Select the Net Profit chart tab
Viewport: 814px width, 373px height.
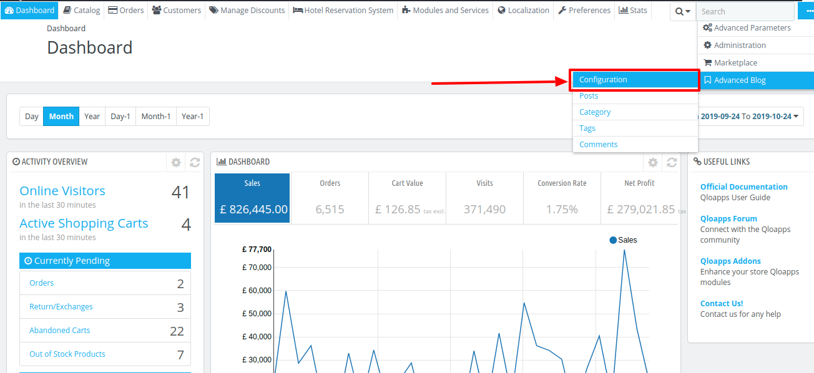click(x=640, y=198)
